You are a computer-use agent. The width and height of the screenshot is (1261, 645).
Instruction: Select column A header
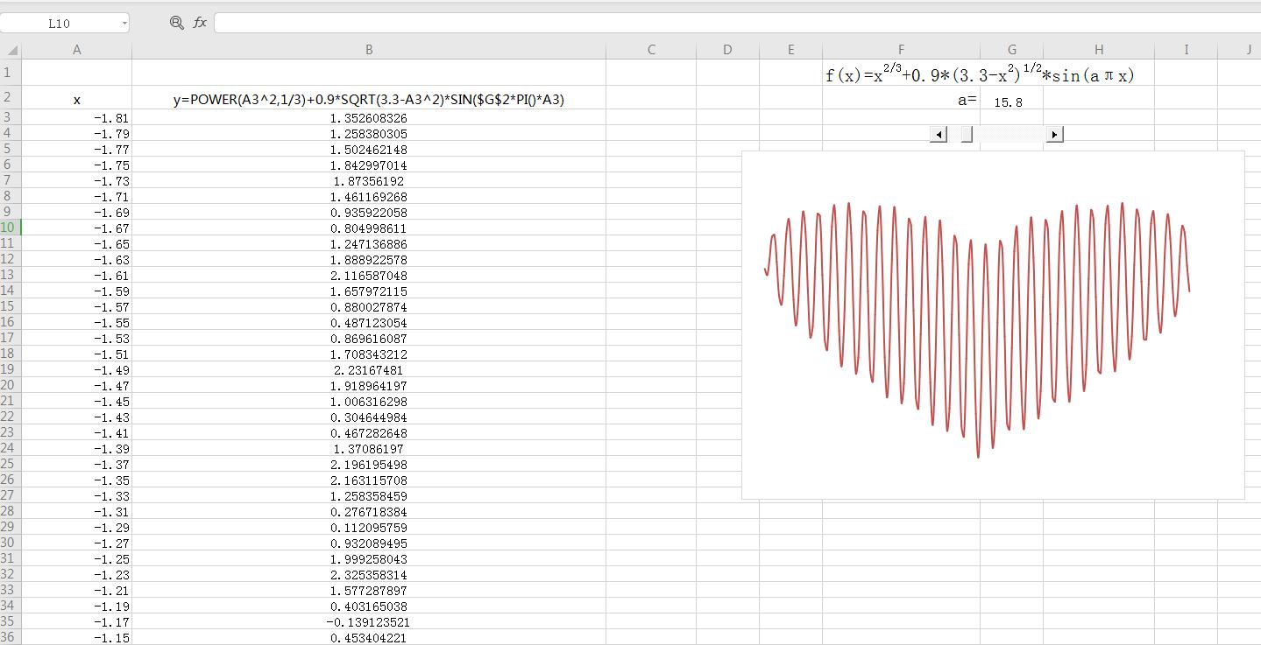pos(76,50)
